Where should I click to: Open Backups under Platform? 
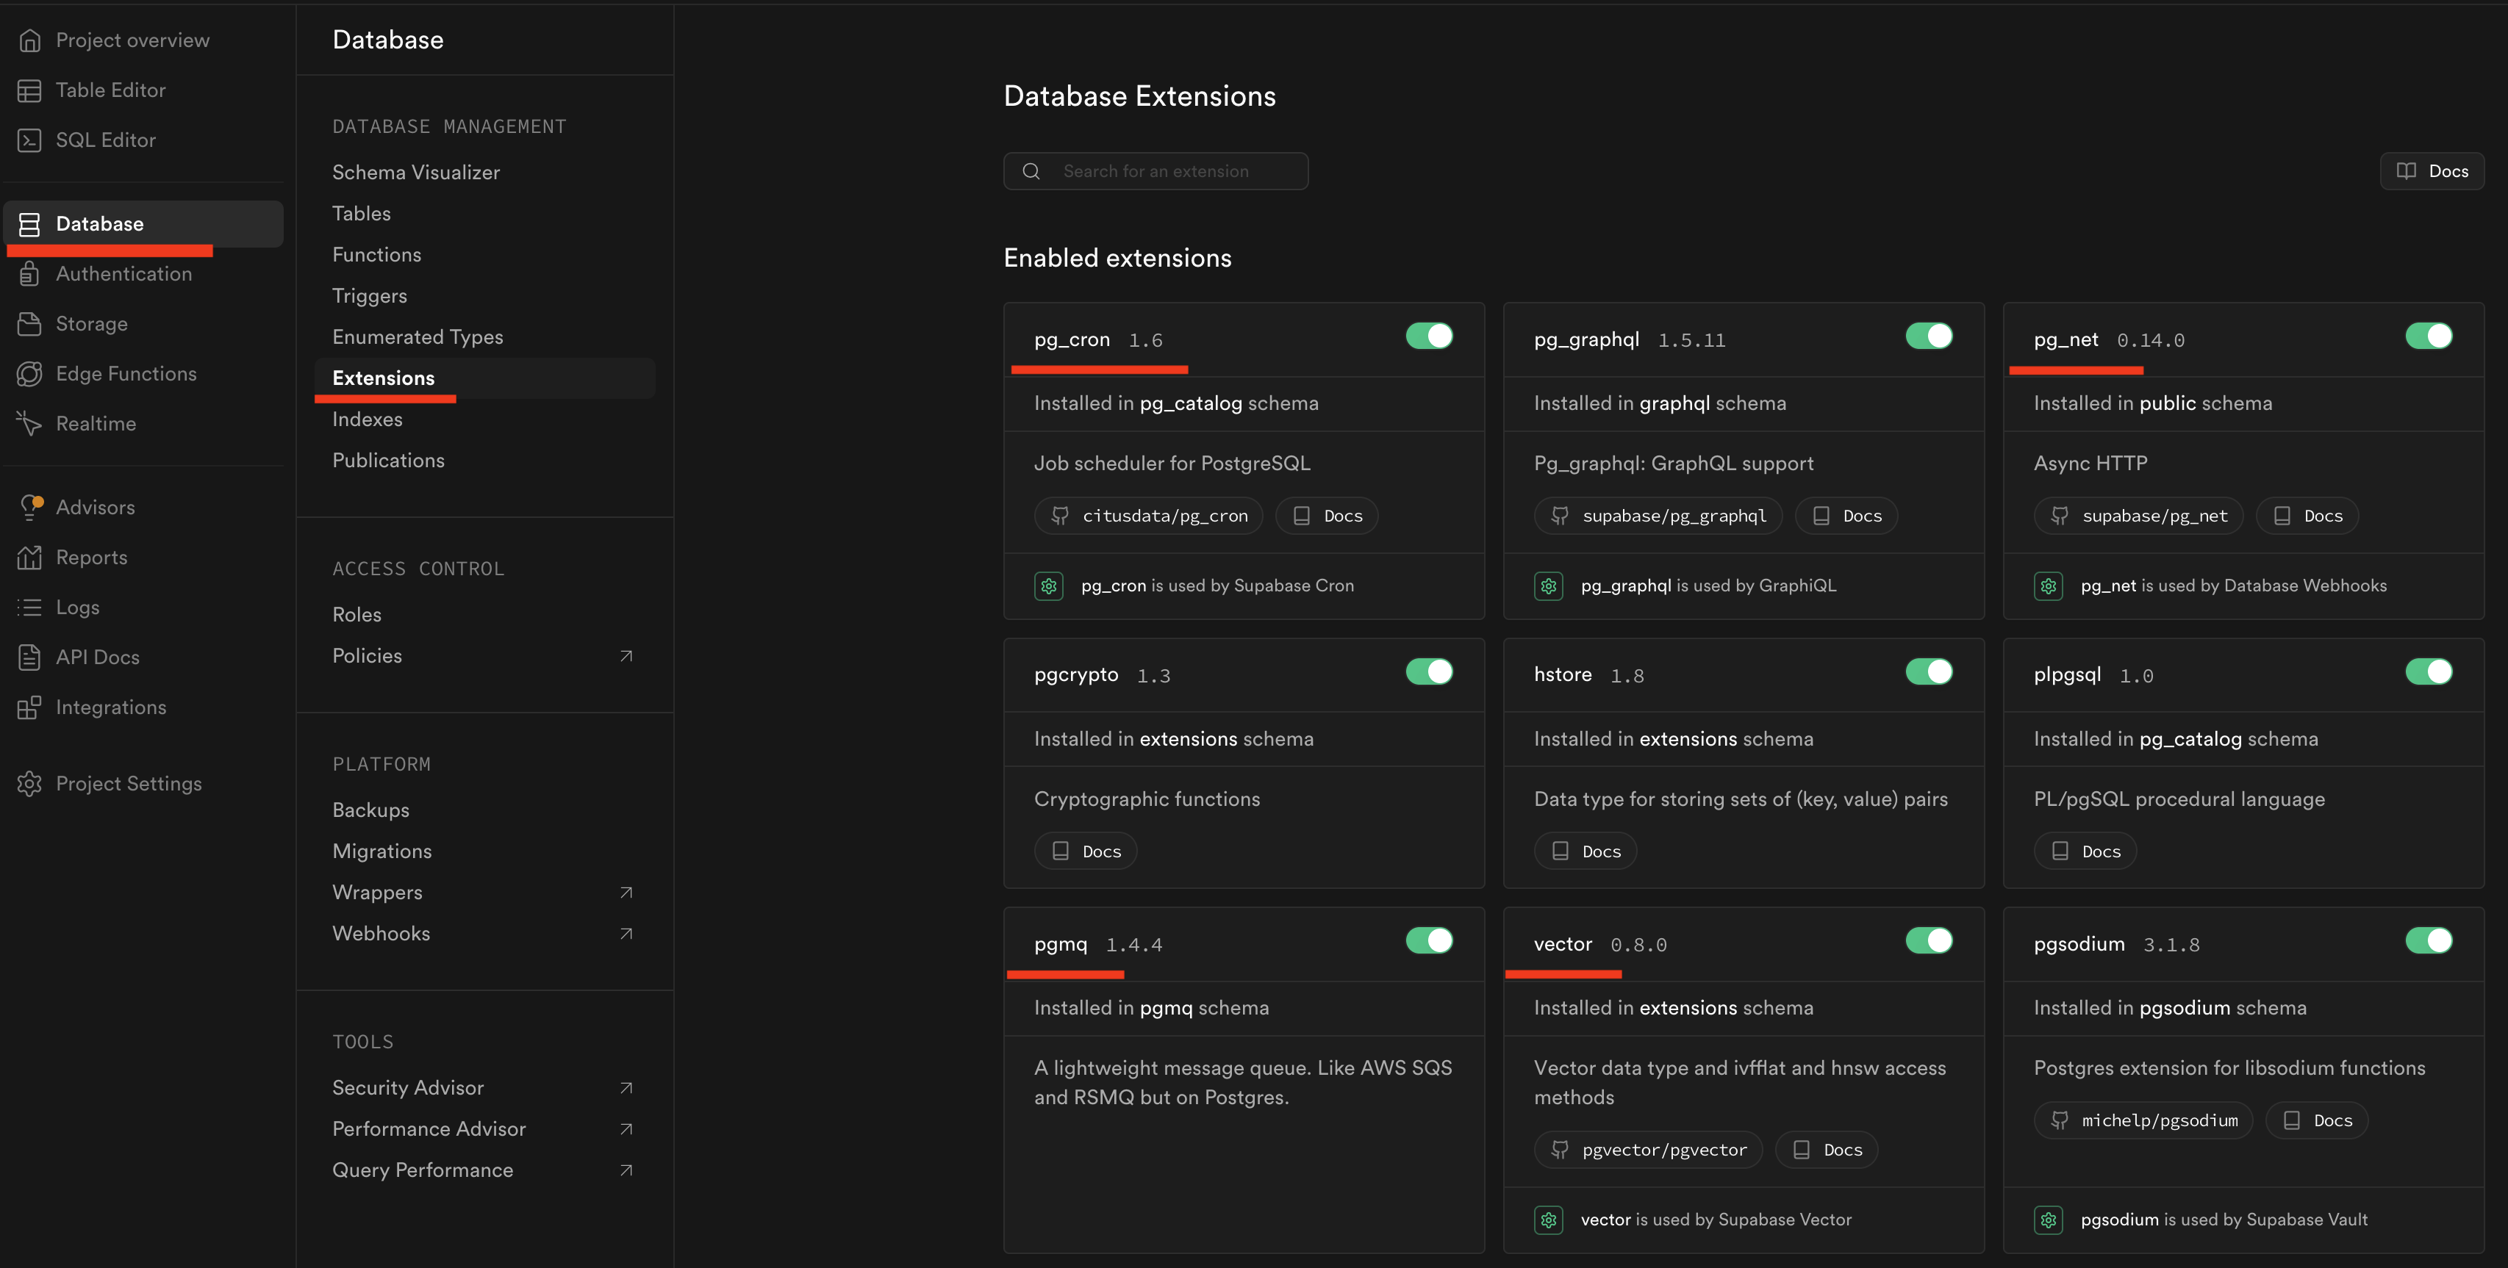click(371, 810)
